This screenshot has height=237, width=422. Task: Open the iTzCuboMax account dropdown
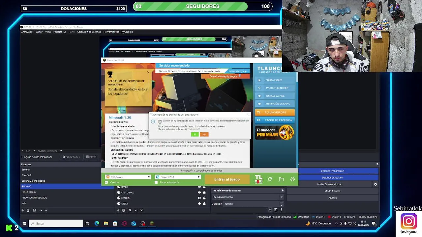coord(128,177)
